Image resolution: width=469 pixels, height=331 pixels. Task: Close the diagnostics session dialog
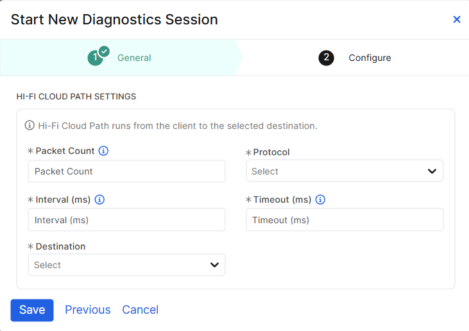pos(457,20)
